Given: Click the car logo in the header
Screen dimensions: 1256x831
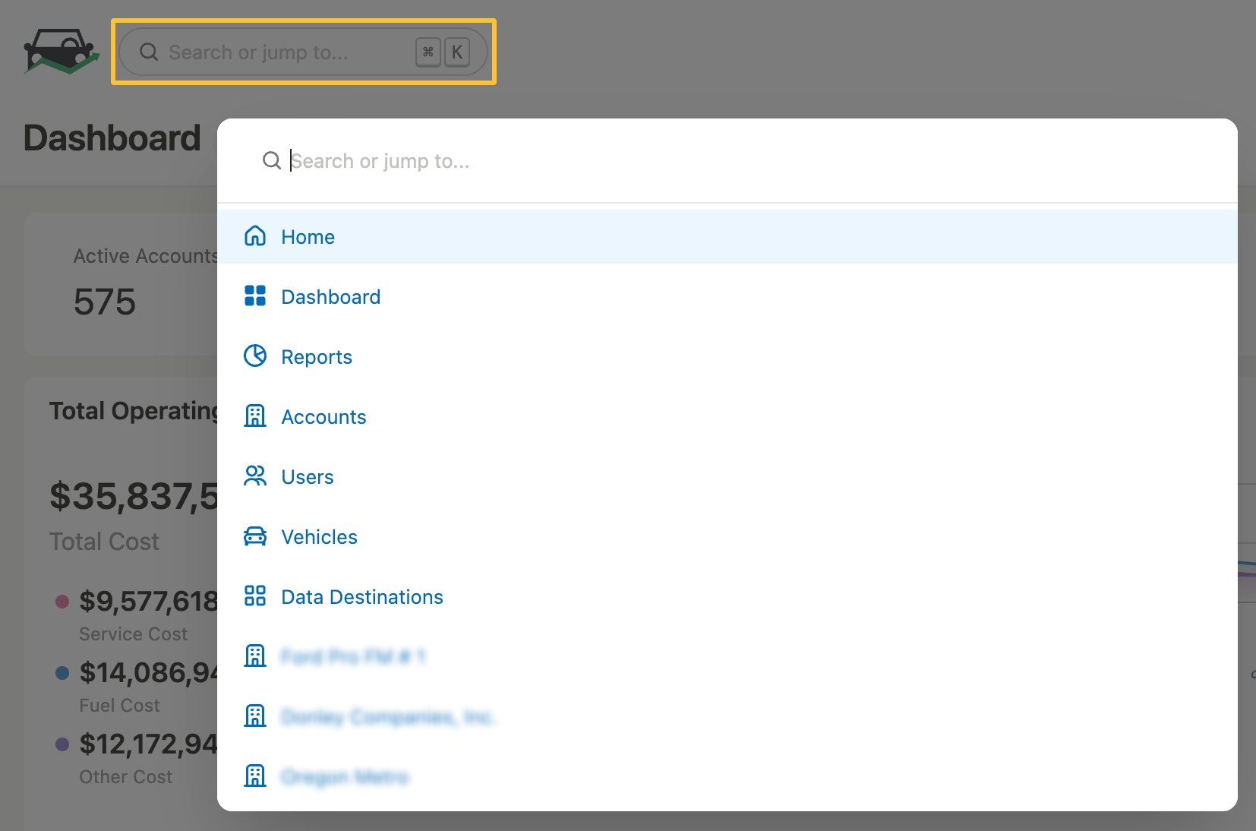Looking at the screenshot, I should 61,52.
